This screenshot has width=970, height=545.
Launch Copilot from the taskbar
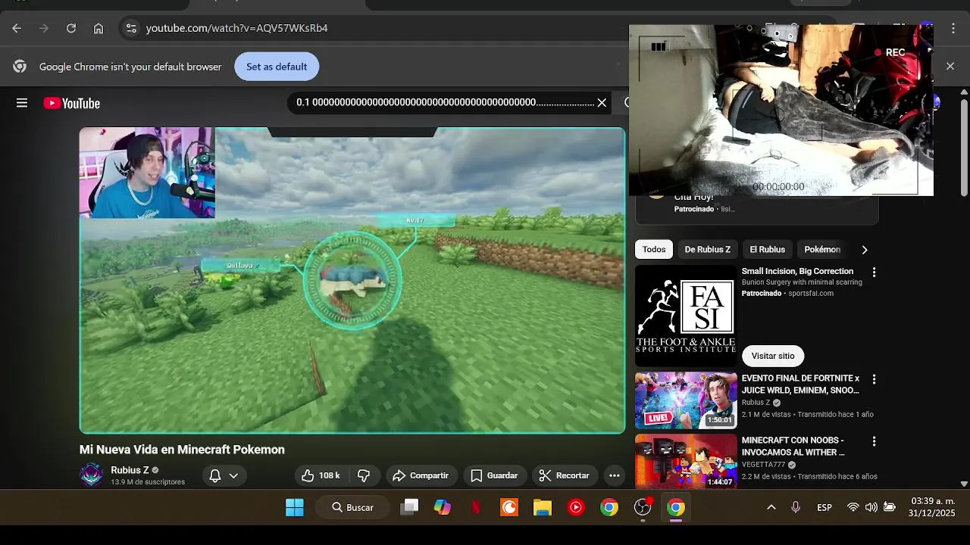click(443, 507)
